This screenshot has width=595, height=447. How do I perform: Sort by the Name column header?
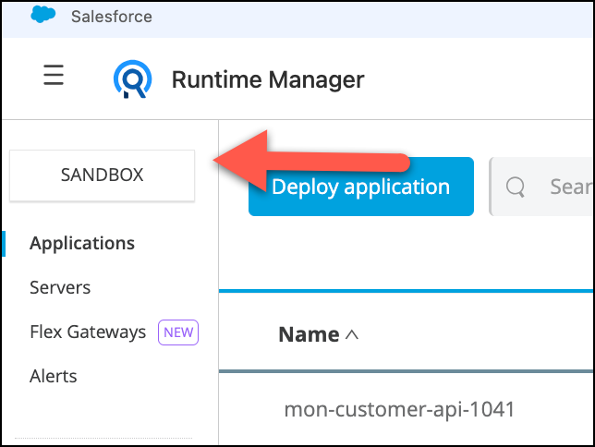309,334
